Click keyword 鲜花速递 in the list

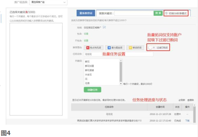[x=89, y=70]
